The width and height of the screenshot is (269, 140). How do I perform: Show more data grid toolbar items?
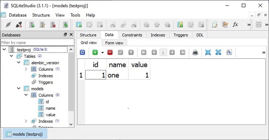(x=264, y=52)
